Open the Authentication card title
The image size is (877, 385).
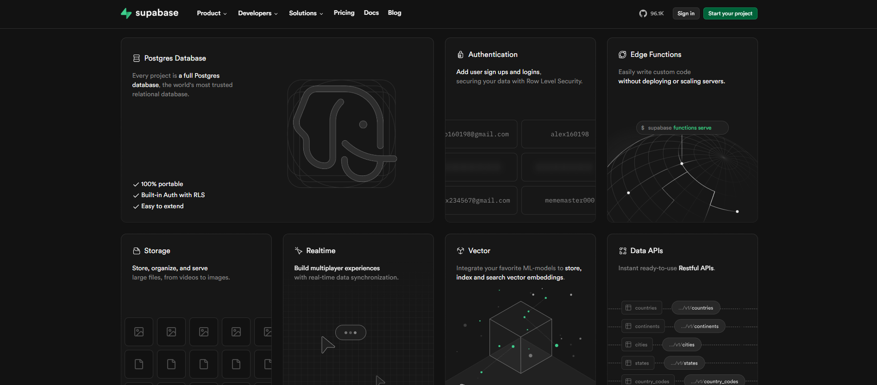click(493, 55)
